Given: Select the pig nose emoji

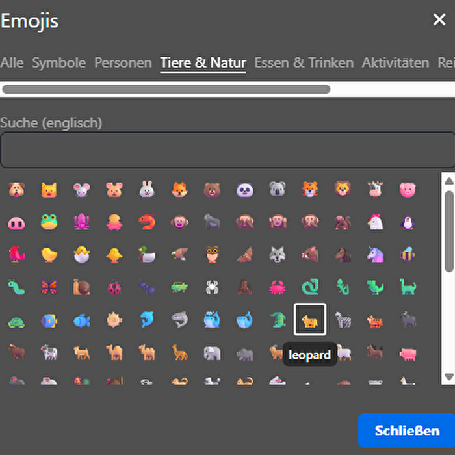Looking at the screenshot, I should 16,222.
